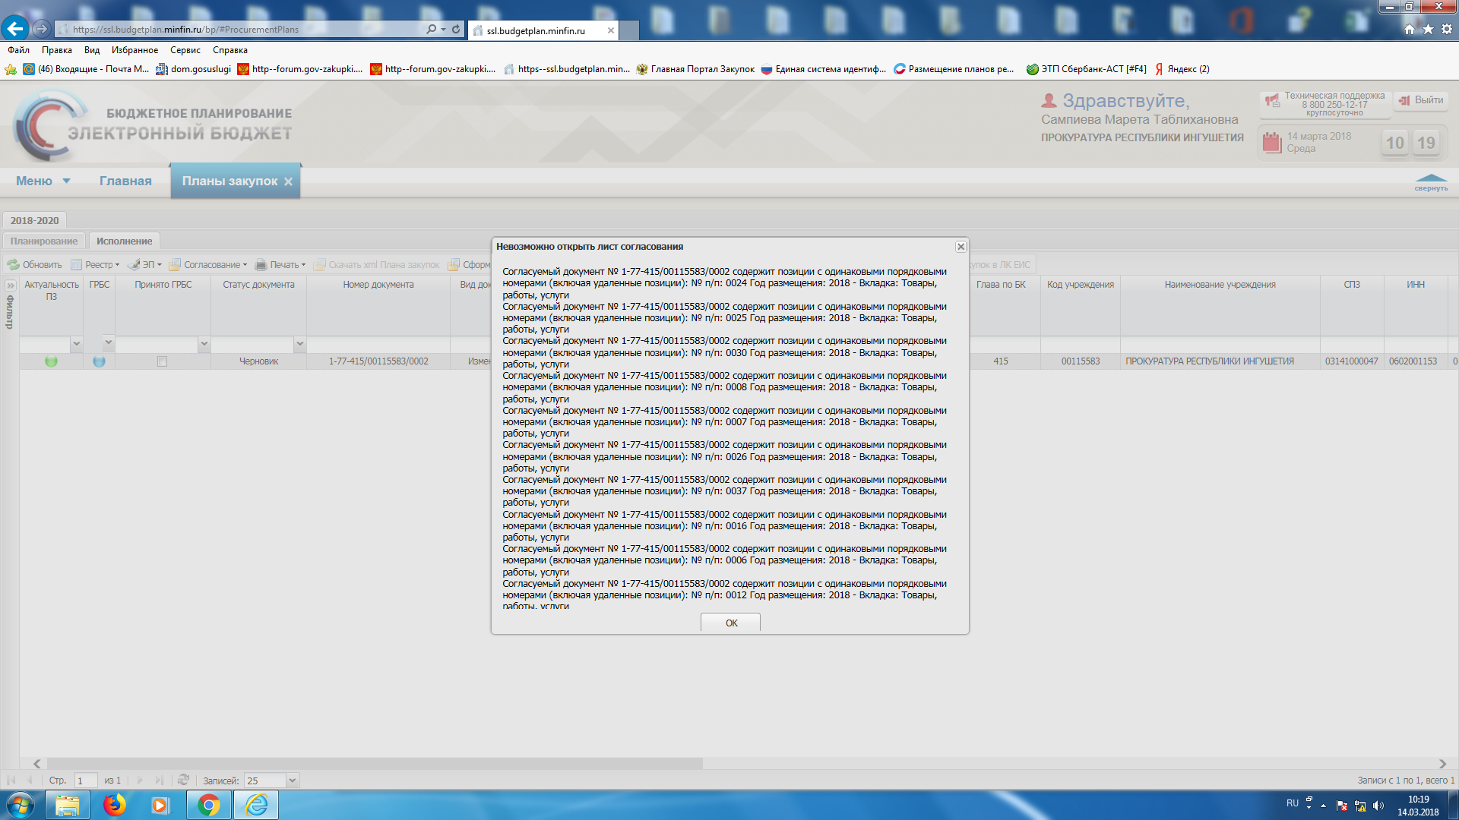Switch to the Планирование tab
This screenshot has width=1459, height=820.
[44, 241]
